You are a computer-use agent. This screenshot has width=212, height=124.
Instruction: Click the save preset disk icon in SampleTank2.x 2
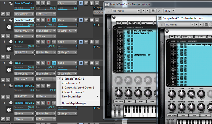(x=206, y=24)
